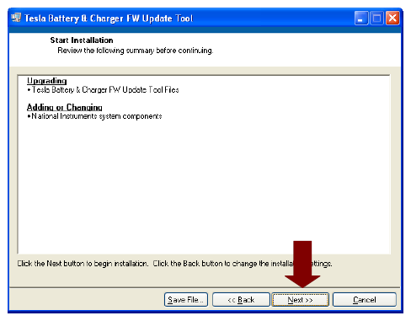The width and height of the screenshot is (411, 321).
Task: Click the disabled maximize window button
Action: tap(376, 19)
